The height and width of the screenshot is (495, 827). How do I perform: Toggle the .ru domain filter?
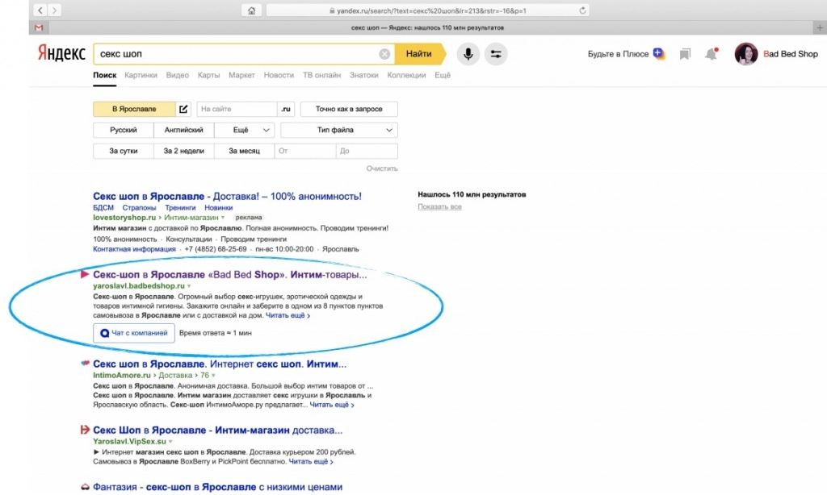click(286, 109)
